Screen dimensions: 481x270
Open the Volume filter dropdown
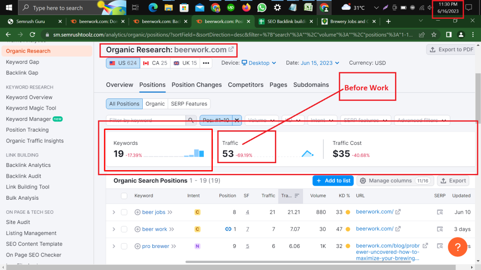[261, 120]
